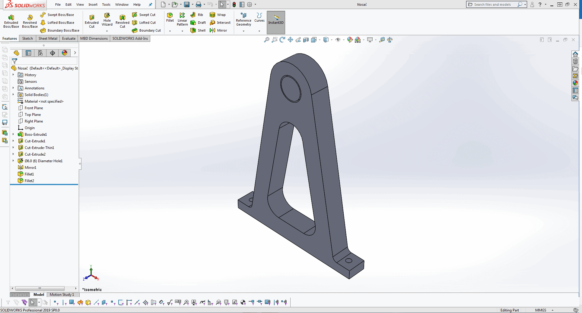Open the SOLIDWORKS Resources home pane
The width and height of the screenshot is (582, 313).
[575, 54]
